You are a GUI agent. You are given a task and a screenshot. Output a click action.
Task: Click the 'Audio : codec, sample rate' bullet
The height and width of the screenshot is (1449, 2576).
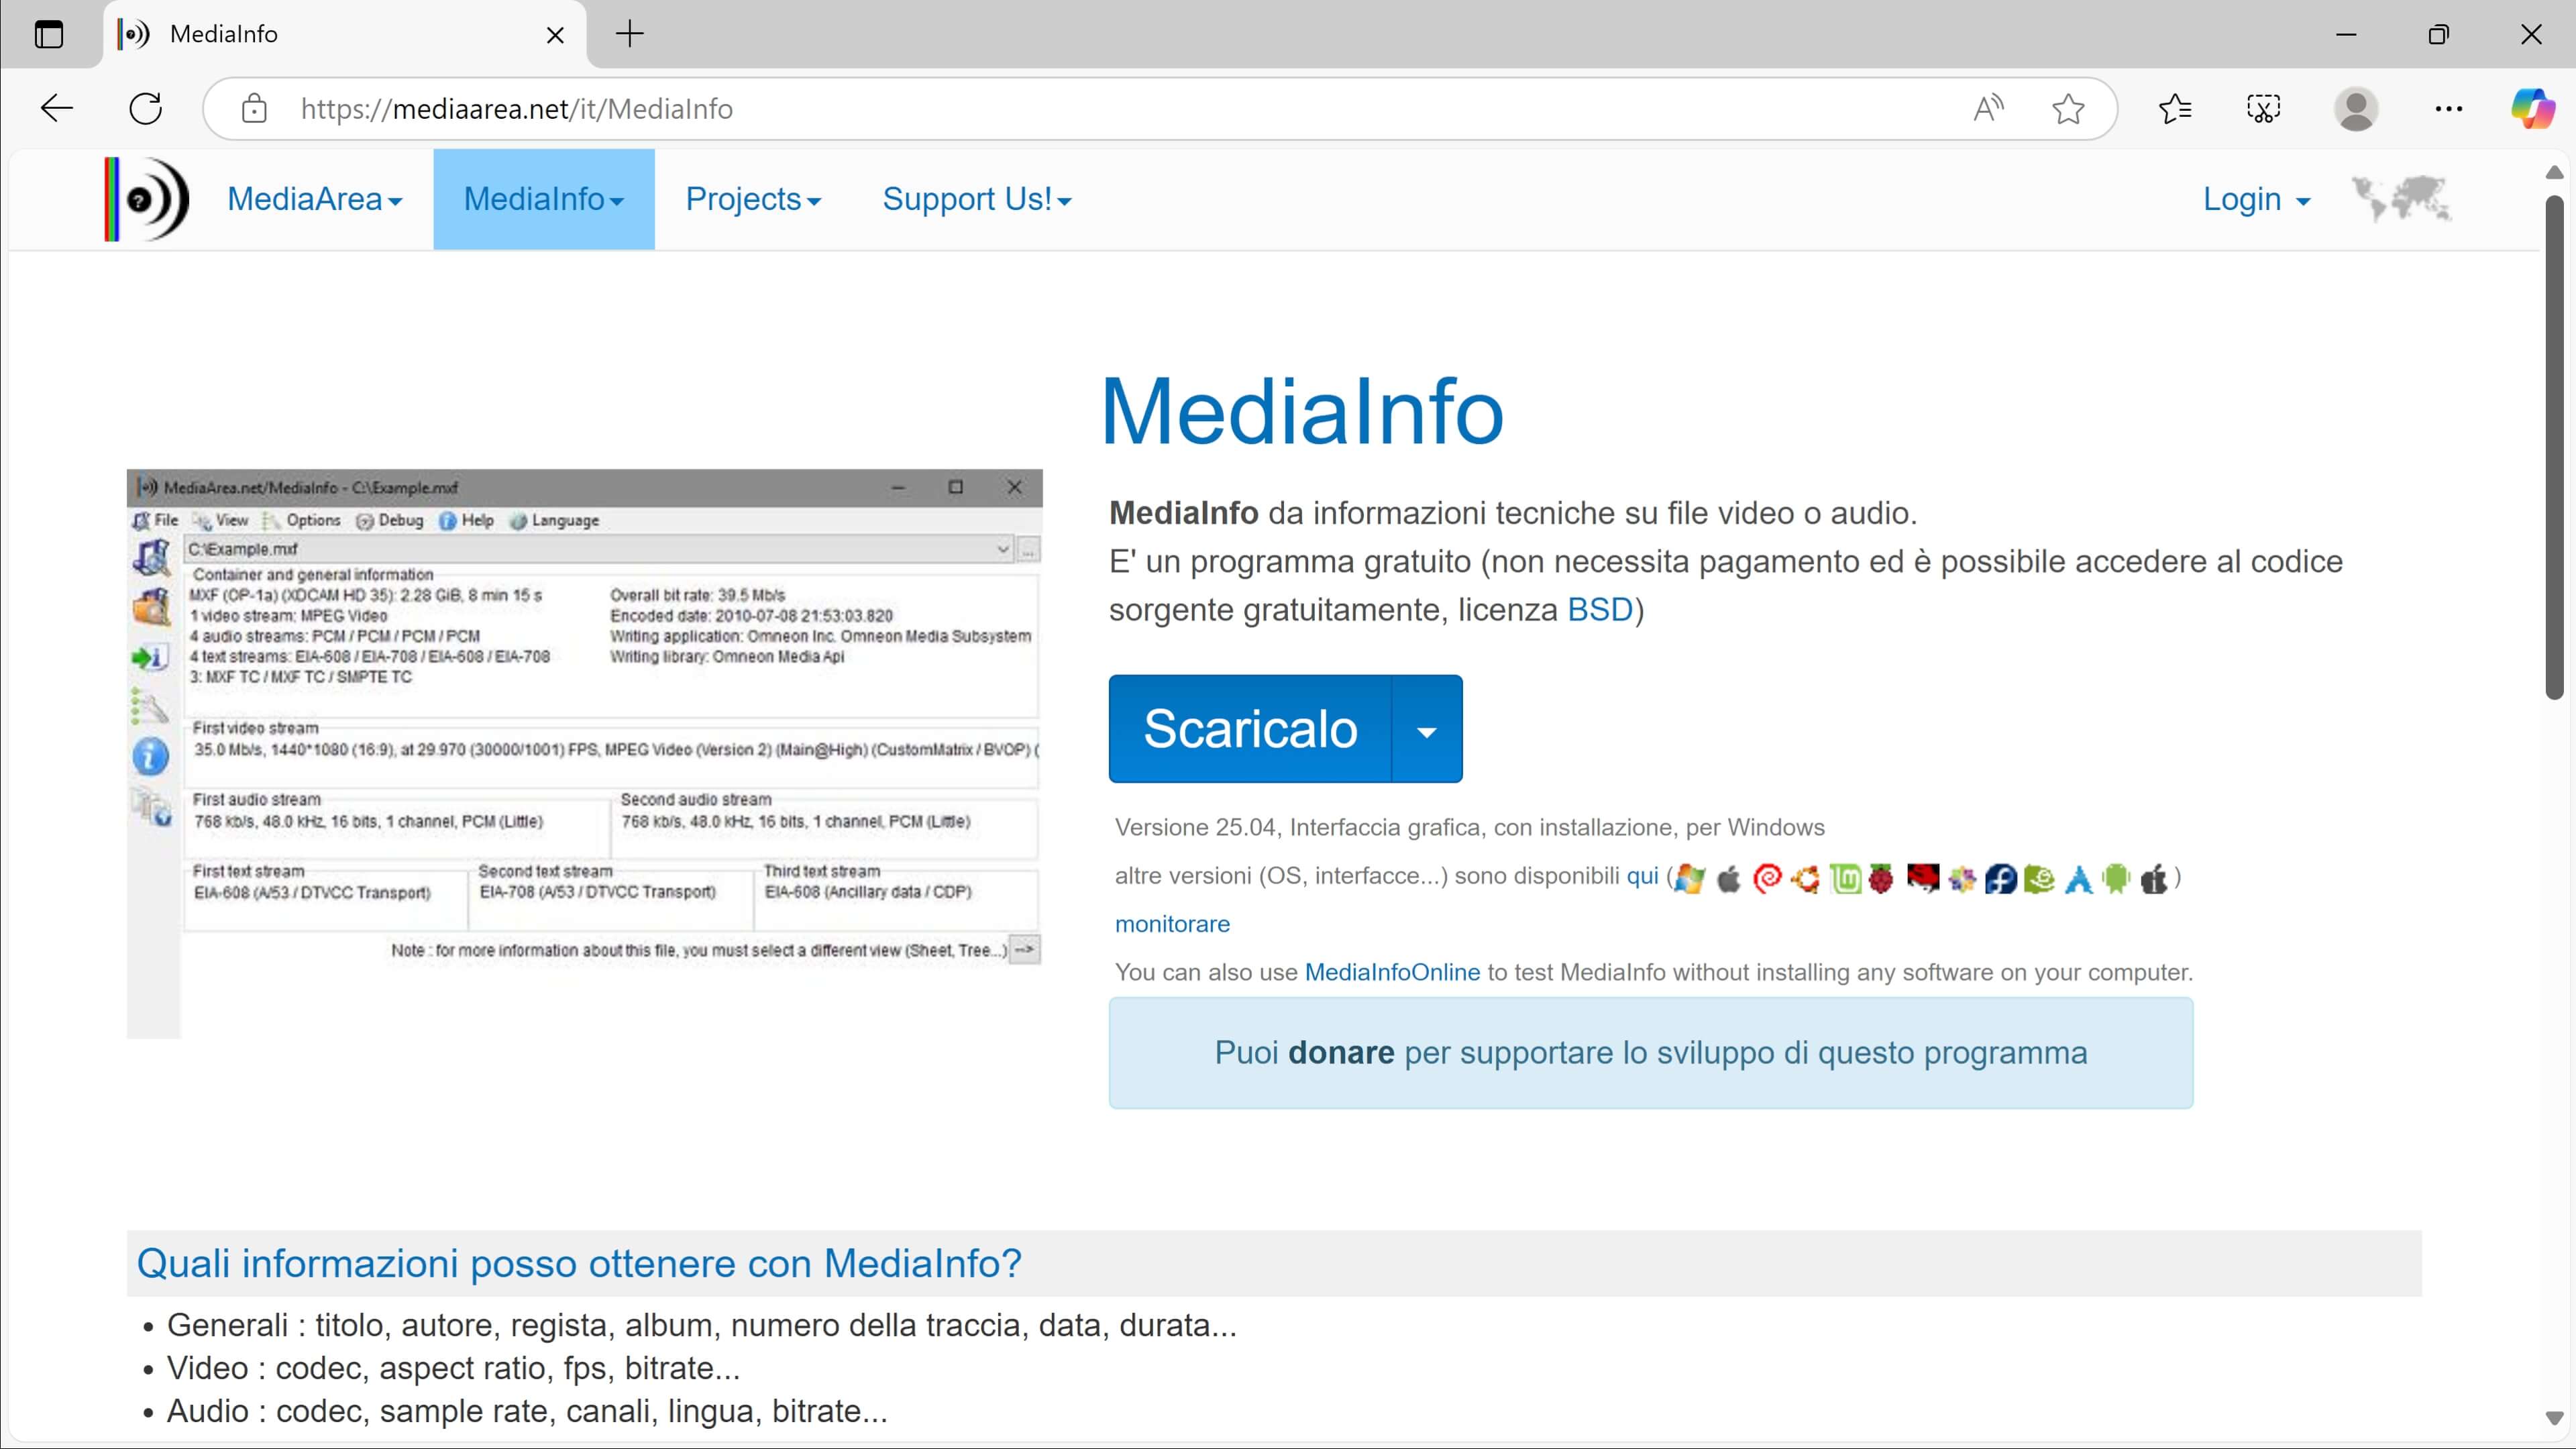pyautogui.click(x=526, y=1411)
